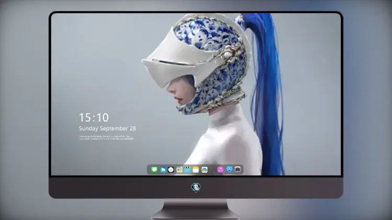Open the clapperboard video app icon
The width and height of the screenshot is (392, 220).
tap(187, 169)
